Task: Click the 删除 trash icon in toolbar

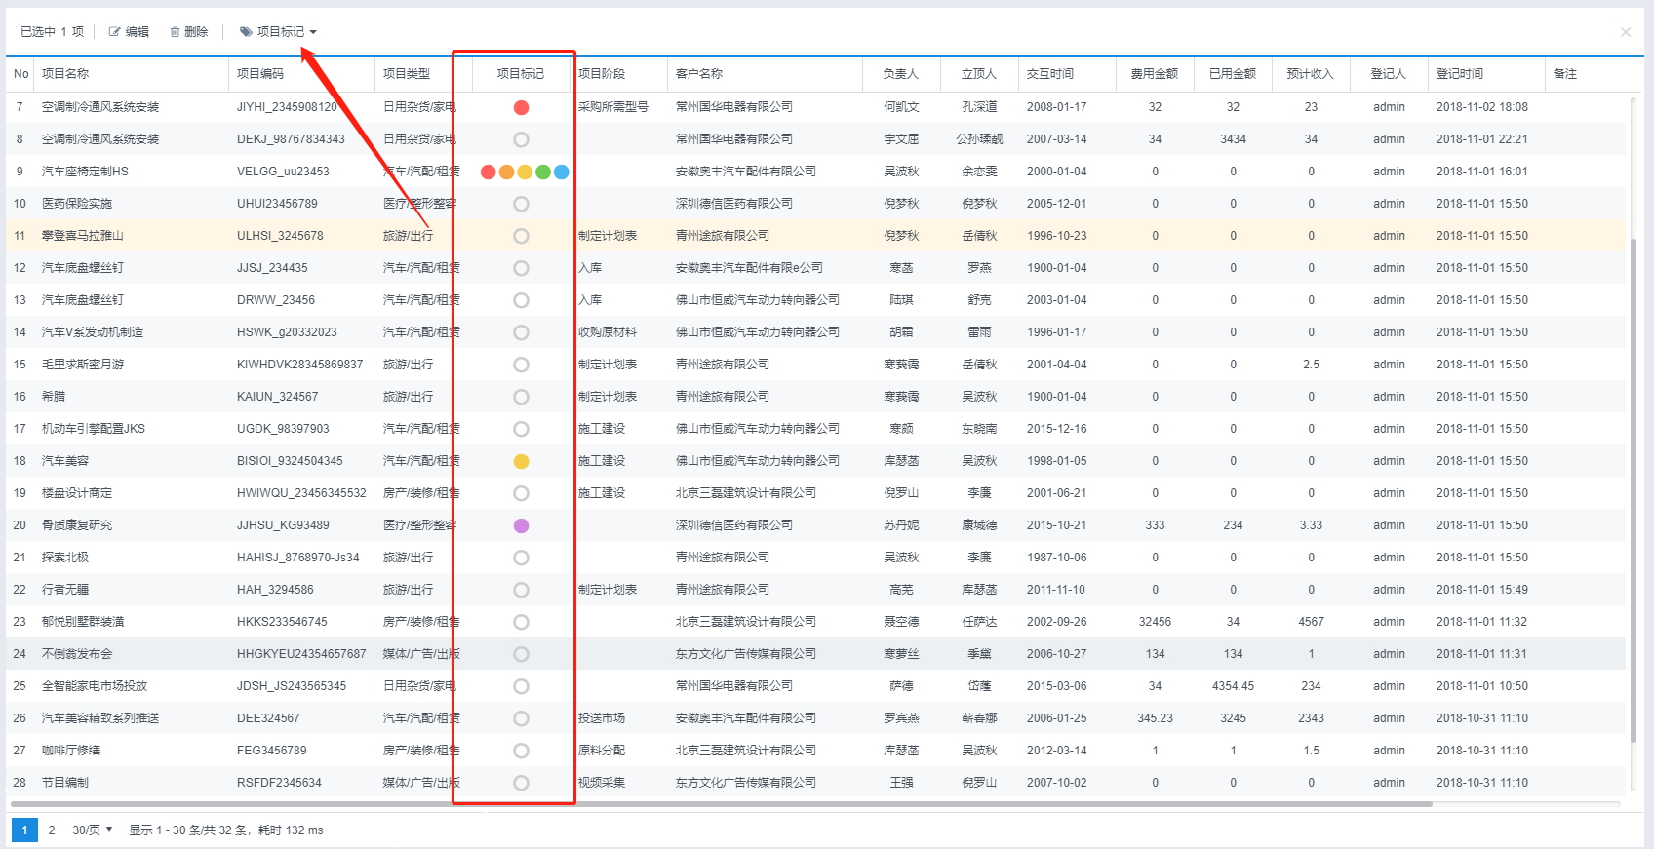Action: coord(176,32)
